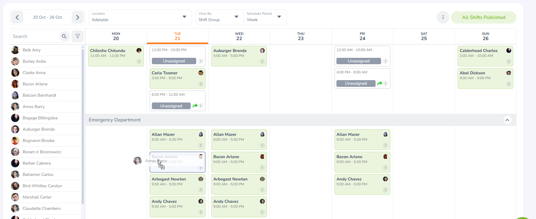Open the Location dropdown showing Adelaide
The width and height of the screenshot is (536, 219).
click(140, 17)
